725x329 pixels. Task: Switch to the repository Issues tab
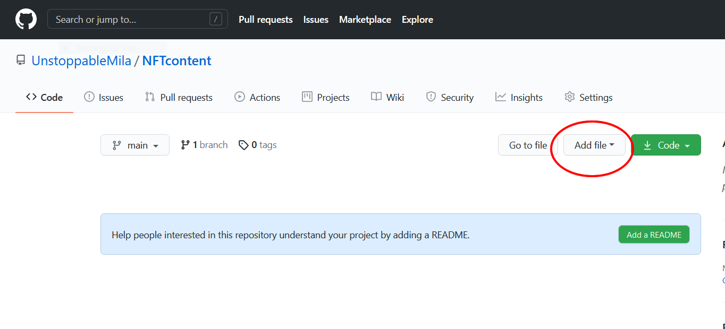[104, 97]
